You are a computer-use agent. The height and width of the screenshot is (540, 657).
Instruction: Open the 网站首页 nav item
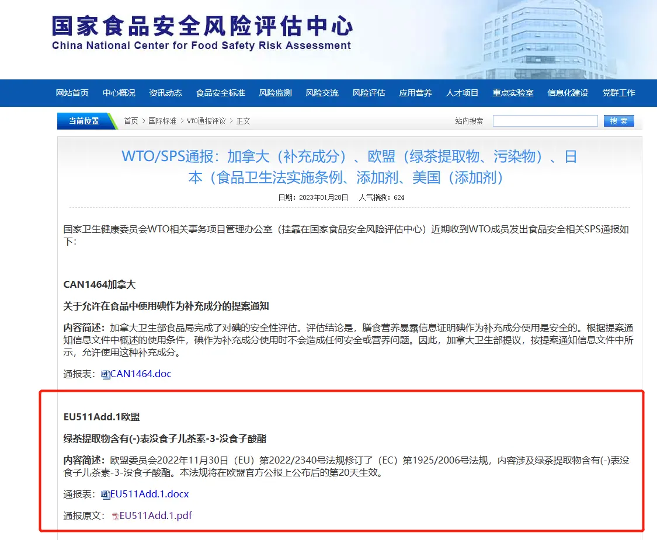72,93
